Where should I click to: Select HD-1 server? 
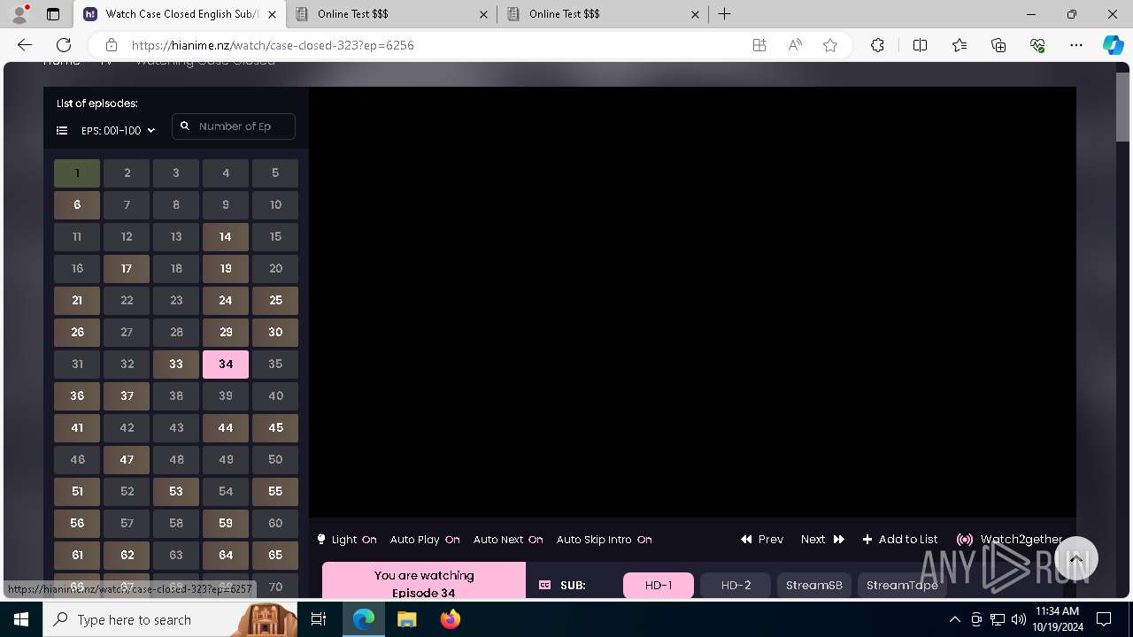(x=659, y=585)
